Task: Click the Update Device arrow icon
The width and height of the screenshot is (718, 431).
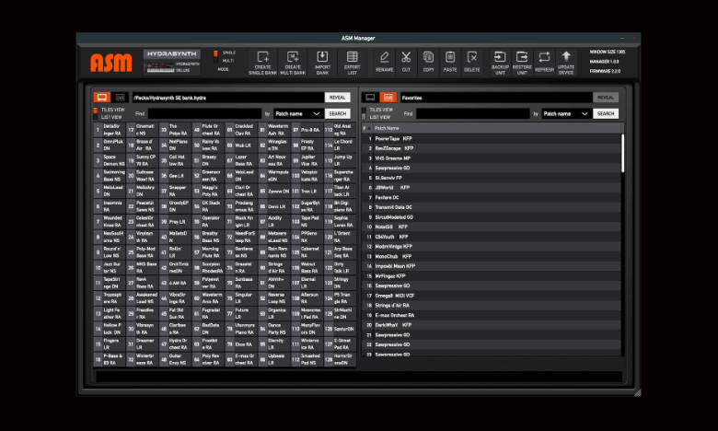Action: pos(566,57)
